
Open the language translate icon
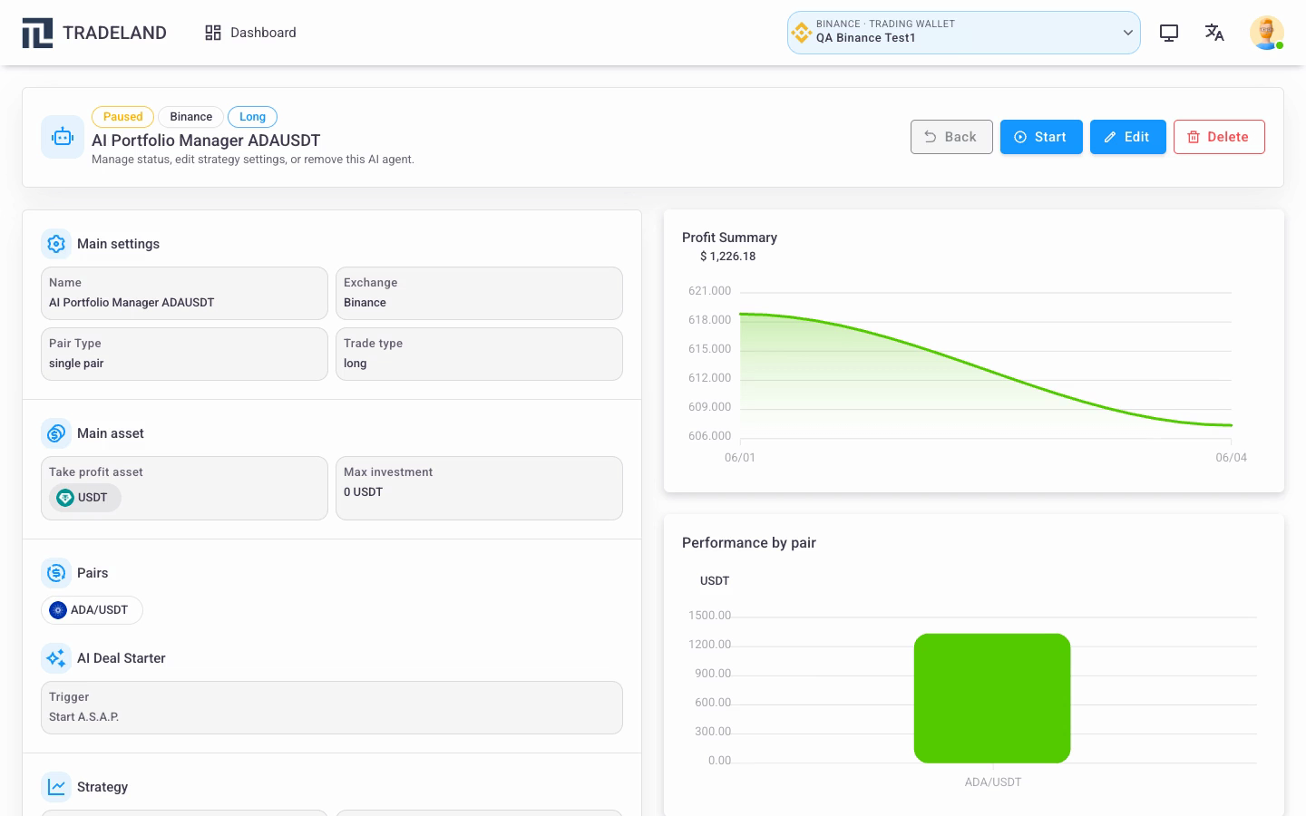(1214, 33)
